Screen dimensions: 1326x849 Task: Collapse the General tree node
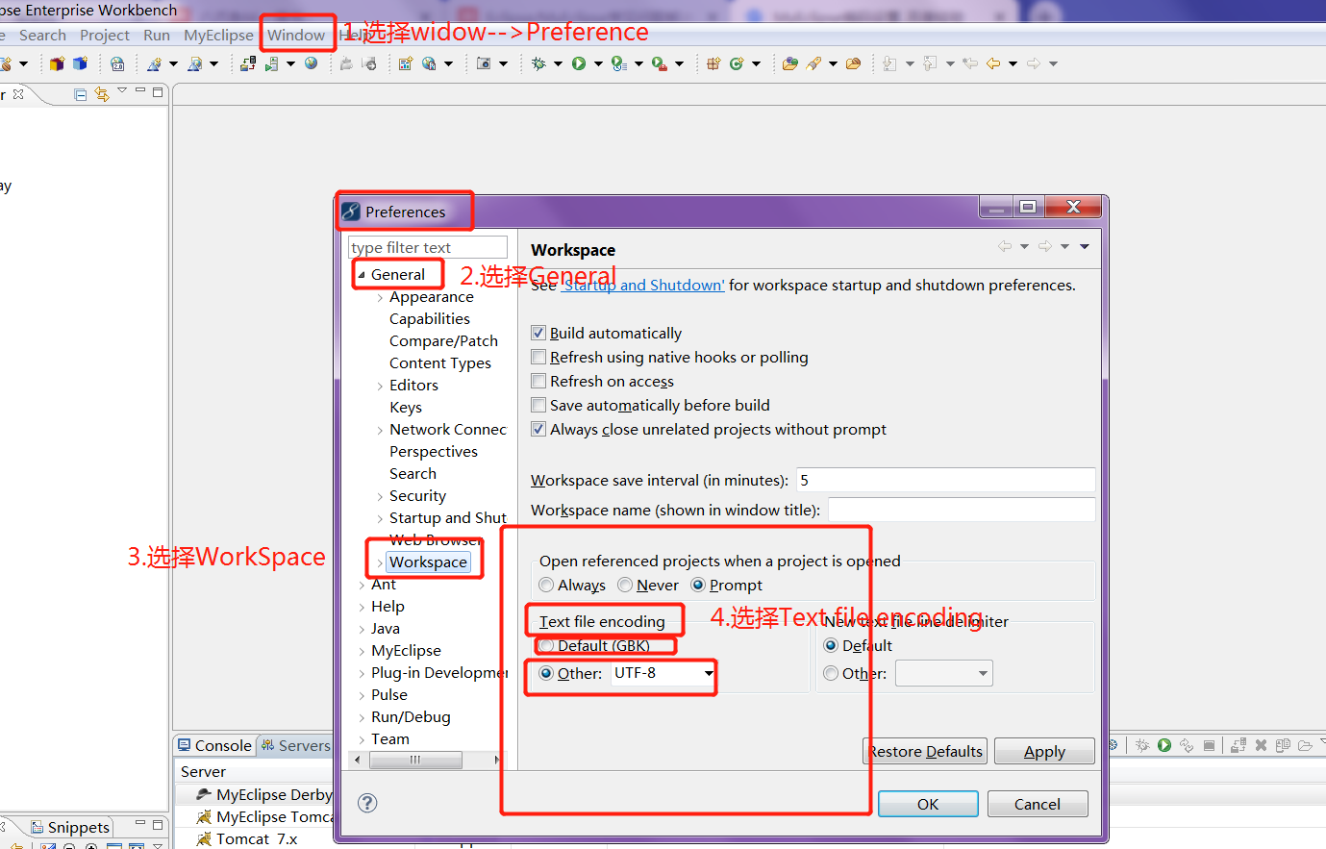[362, 275]
